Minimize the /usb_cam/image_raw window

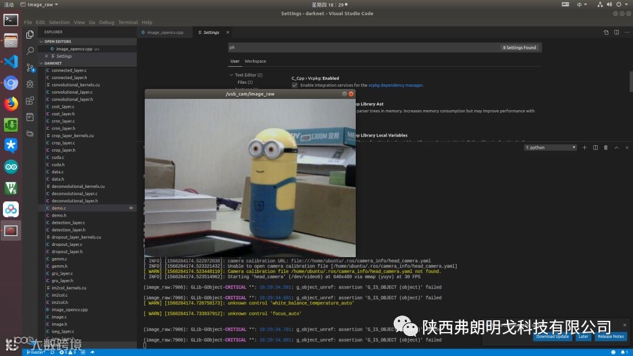[345, 94]
